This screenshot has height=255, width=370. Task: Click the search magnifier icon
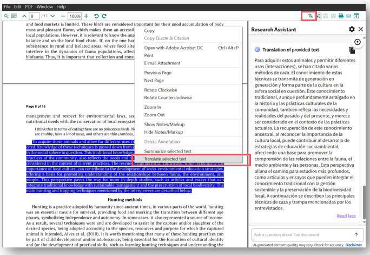pyautogui.click(x=6, y=16)
